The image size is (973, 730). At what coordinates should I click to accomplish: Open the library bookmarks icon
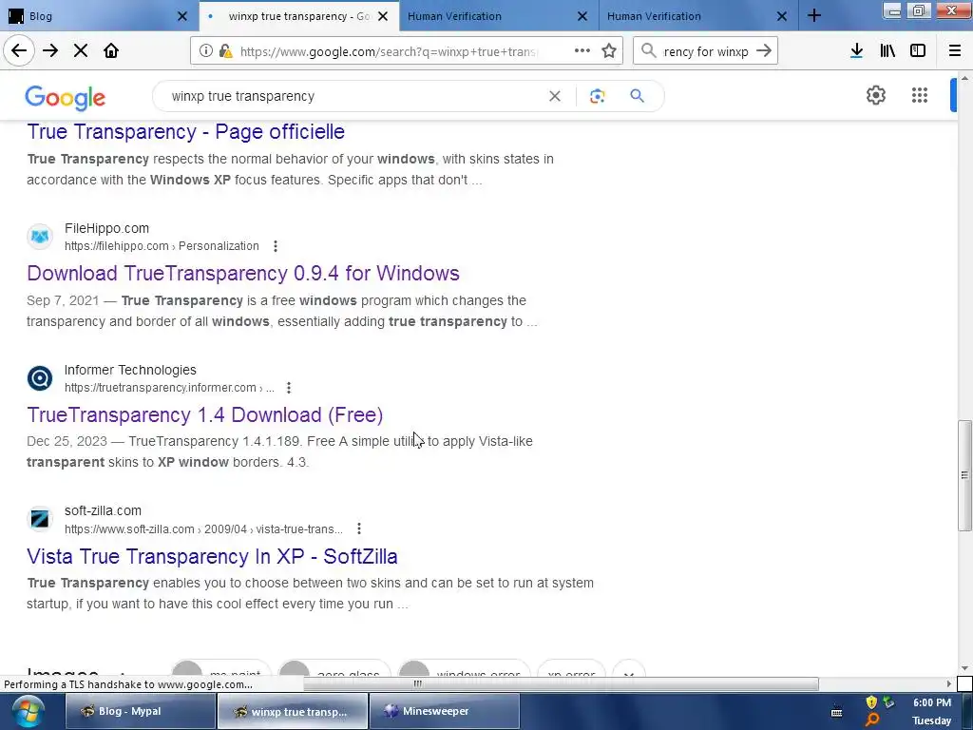coord(887,51)
